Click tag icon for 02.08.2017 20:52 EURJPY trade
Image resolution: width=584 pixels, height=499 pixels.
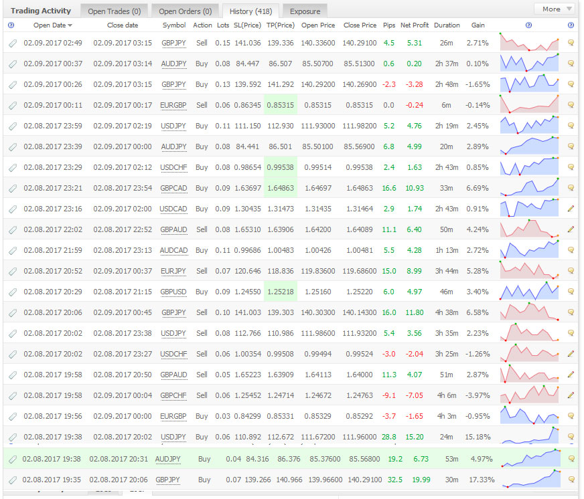13,272
